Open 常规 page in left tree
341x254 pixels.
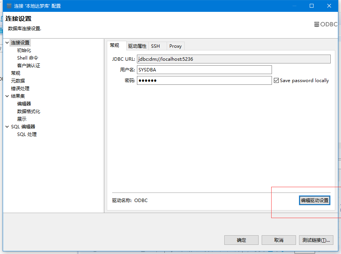pos(16,73)
